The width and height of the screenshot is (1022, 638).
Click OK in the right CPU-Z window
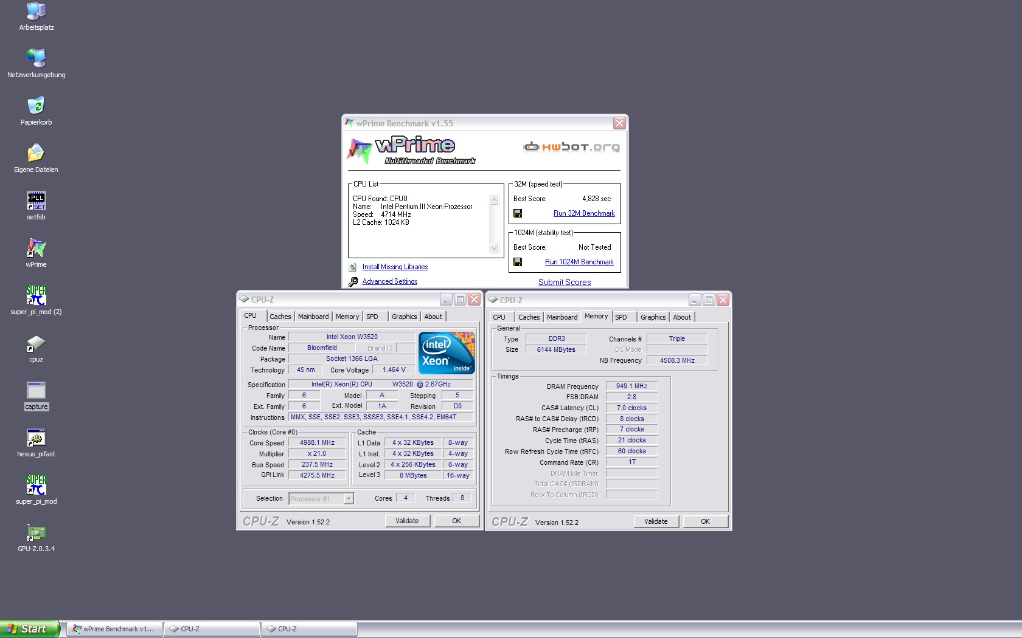click(706, 521)
